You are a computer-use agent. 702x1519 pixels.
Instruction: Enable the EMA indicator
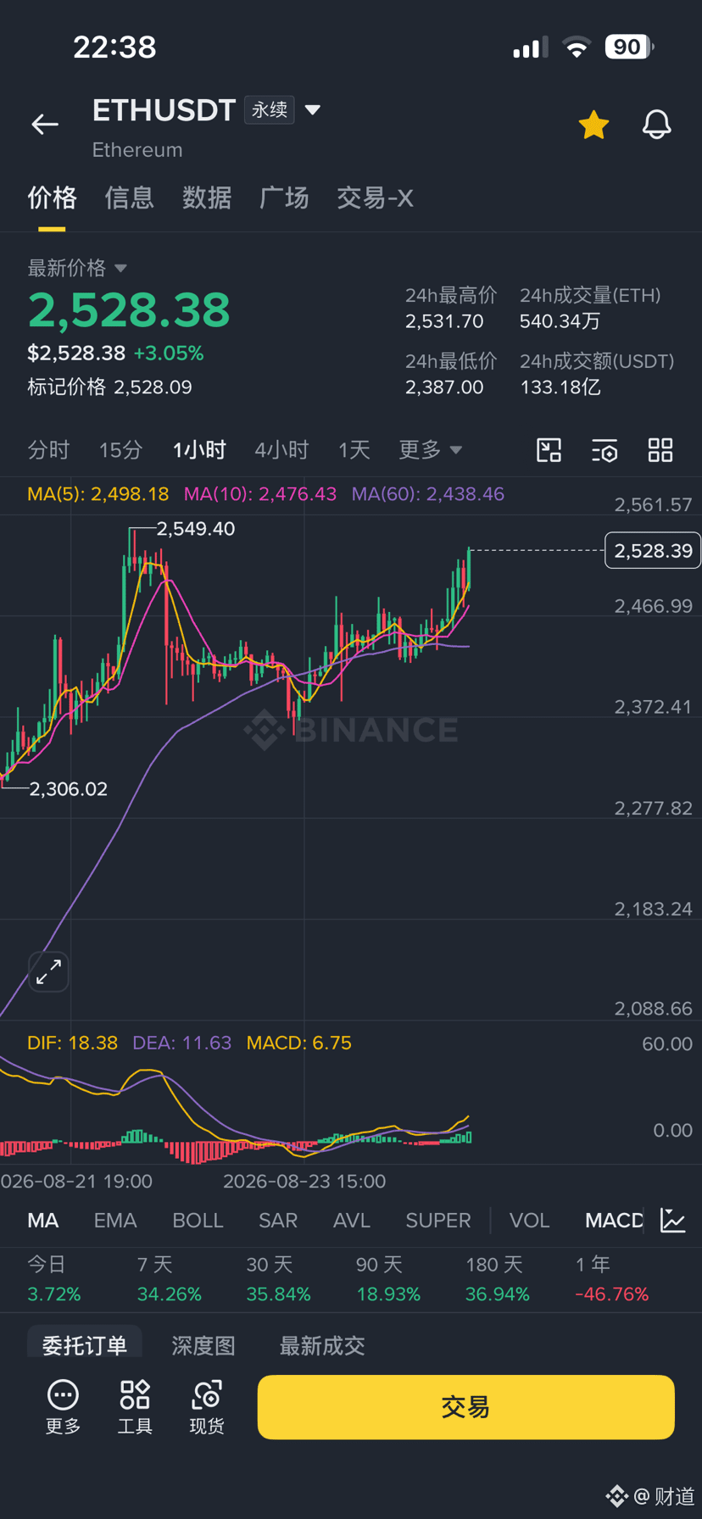115,1220
